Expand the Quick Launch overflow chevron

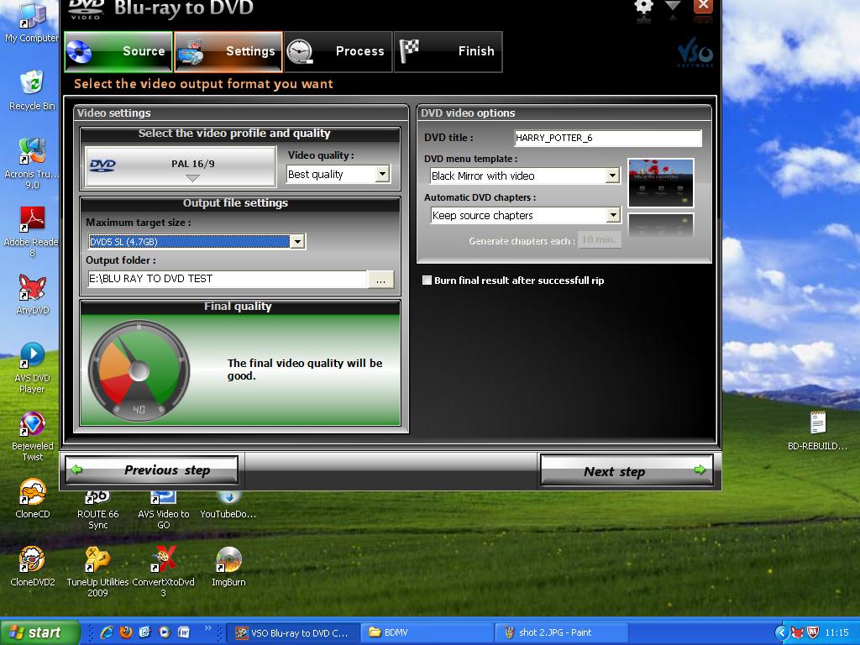(x=208, y=628)
